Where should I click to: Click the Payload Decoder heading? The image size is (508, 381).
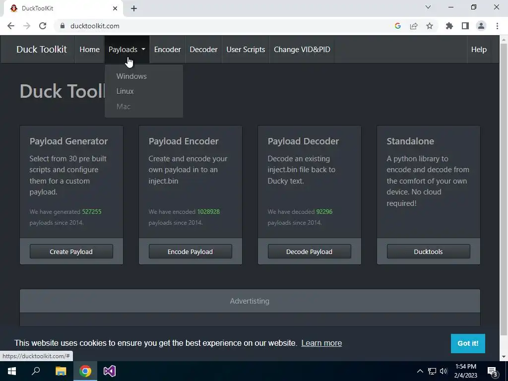303,141
